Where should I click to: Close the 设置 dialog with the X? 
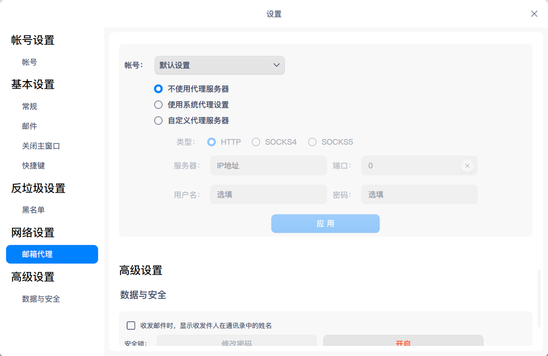[534, 14]
